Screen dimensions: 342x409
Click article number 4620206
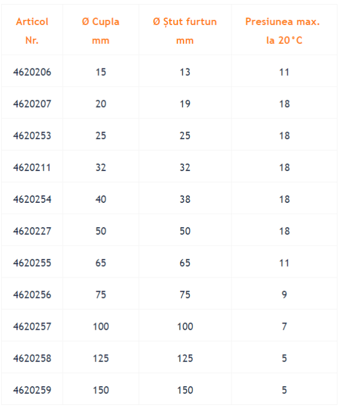[x=32, y=72]
